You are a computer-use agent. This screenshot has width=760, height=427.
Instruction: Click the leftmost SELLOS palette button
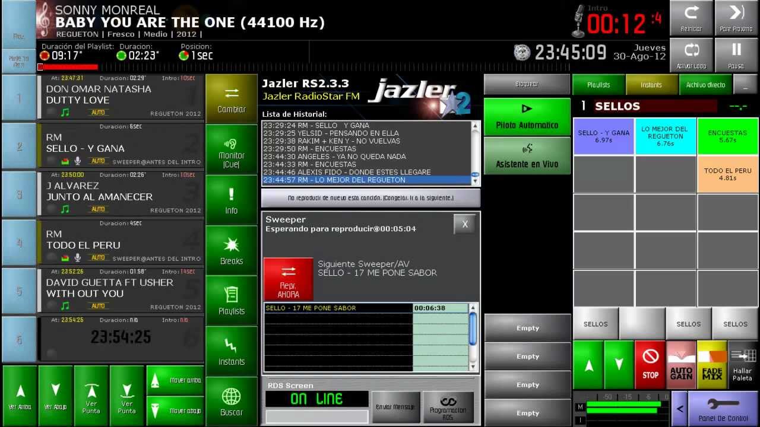[x=596, y=324]
